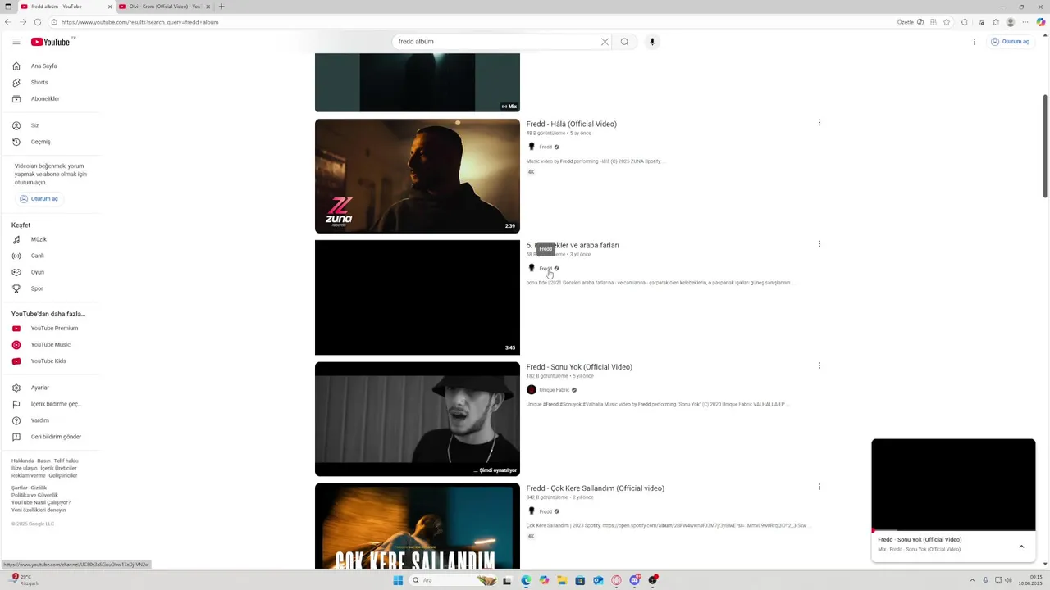Open the Çok Kere Sallandım thumbnail
This screenshot has height=590, width=1050.
click(x=418, y=526)
